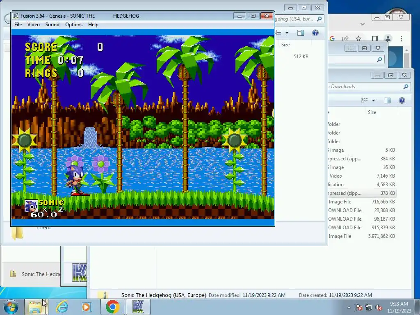Open Windows Media Player from the taskbar
This screenshot has height=315, width=420.
87,307
